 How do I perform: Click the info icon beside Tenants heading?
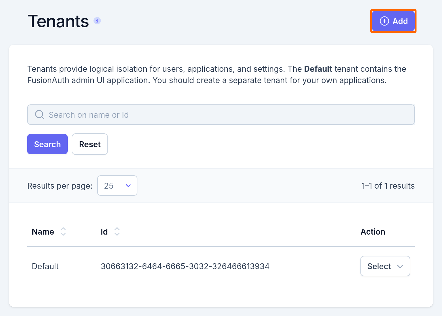tap(97, 21)
